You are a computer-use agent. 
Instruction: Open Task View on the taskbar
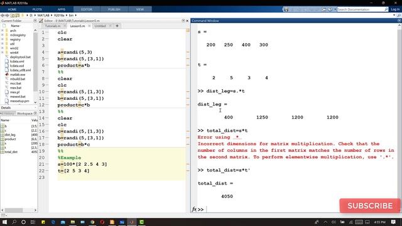pos(33,222)
